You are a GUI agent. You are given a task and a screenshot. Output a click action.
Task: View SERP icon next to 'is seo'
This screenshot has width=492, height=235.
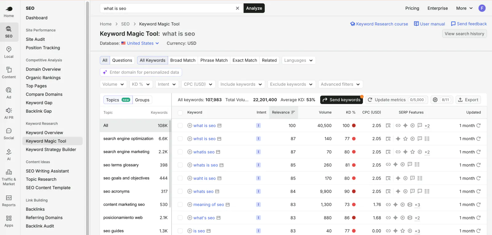208,231
